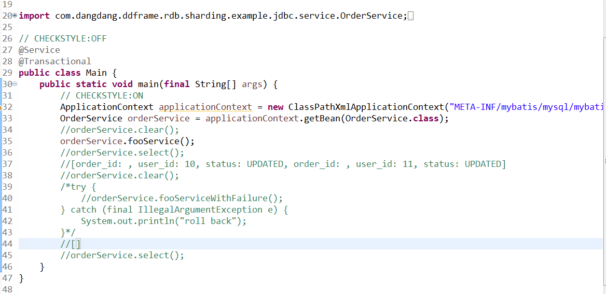
Task: Click the //orderService.select(); comment on line 45
Action: tap(122, 255)
